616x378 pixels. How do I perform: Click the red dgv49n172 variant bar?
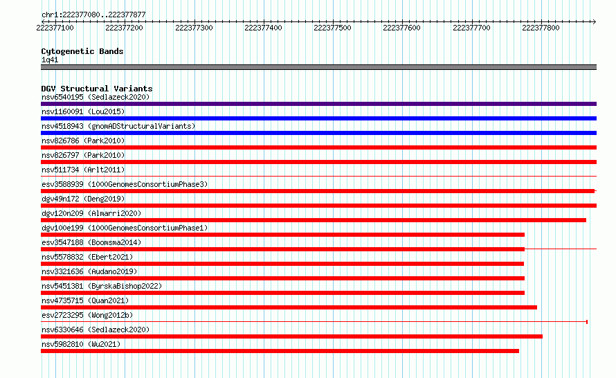click(318, 206)
